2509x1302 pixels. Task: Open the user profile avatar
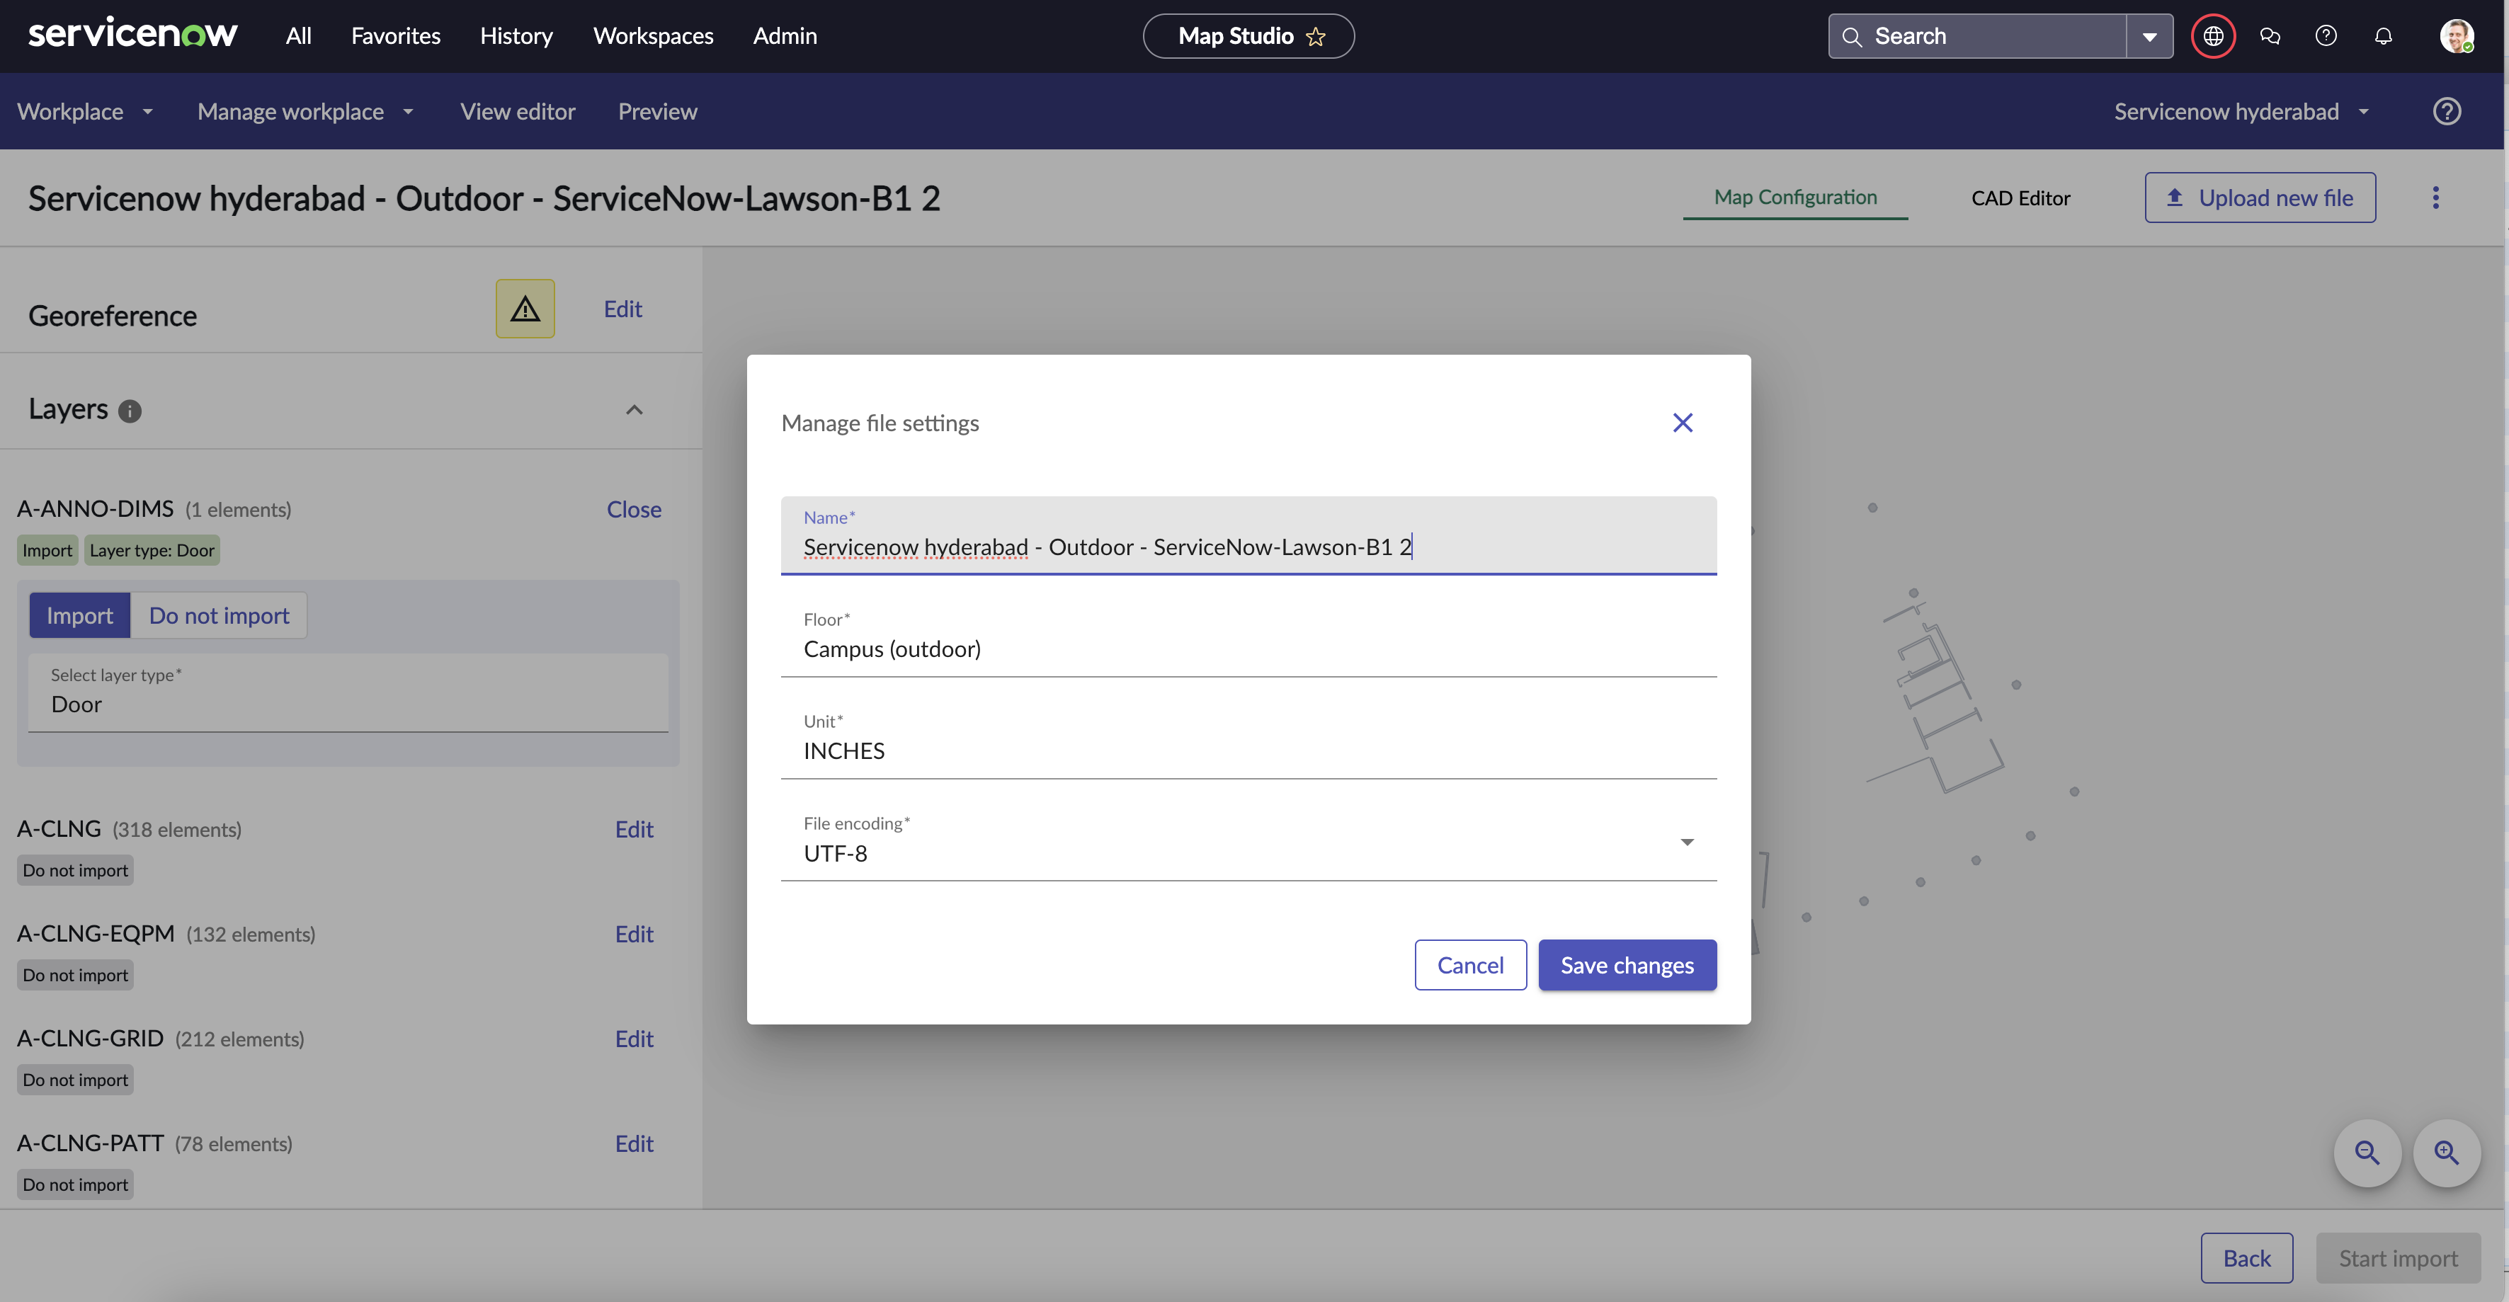point(2455,36)
